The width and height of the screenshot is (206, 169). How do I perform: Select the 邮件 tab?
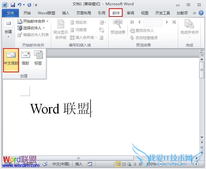pyautogui.click(x=116, y=13)
